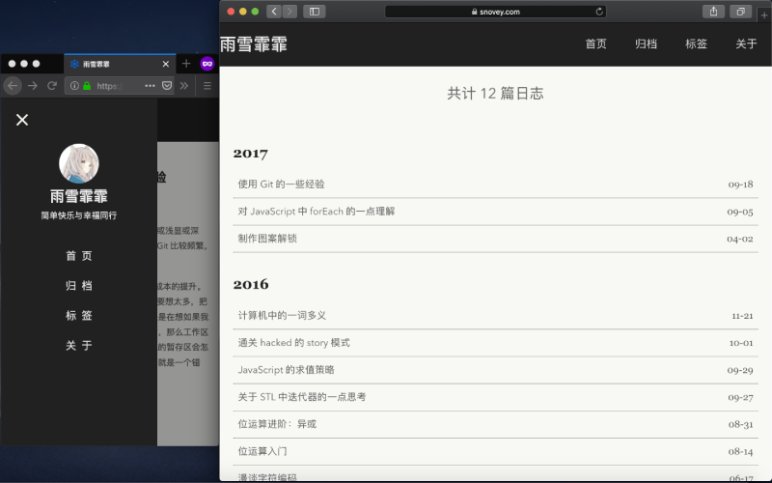This screenshot has height=483, width=772.
Task: Open site information icon in Firefox
Action: pos(74,86)
